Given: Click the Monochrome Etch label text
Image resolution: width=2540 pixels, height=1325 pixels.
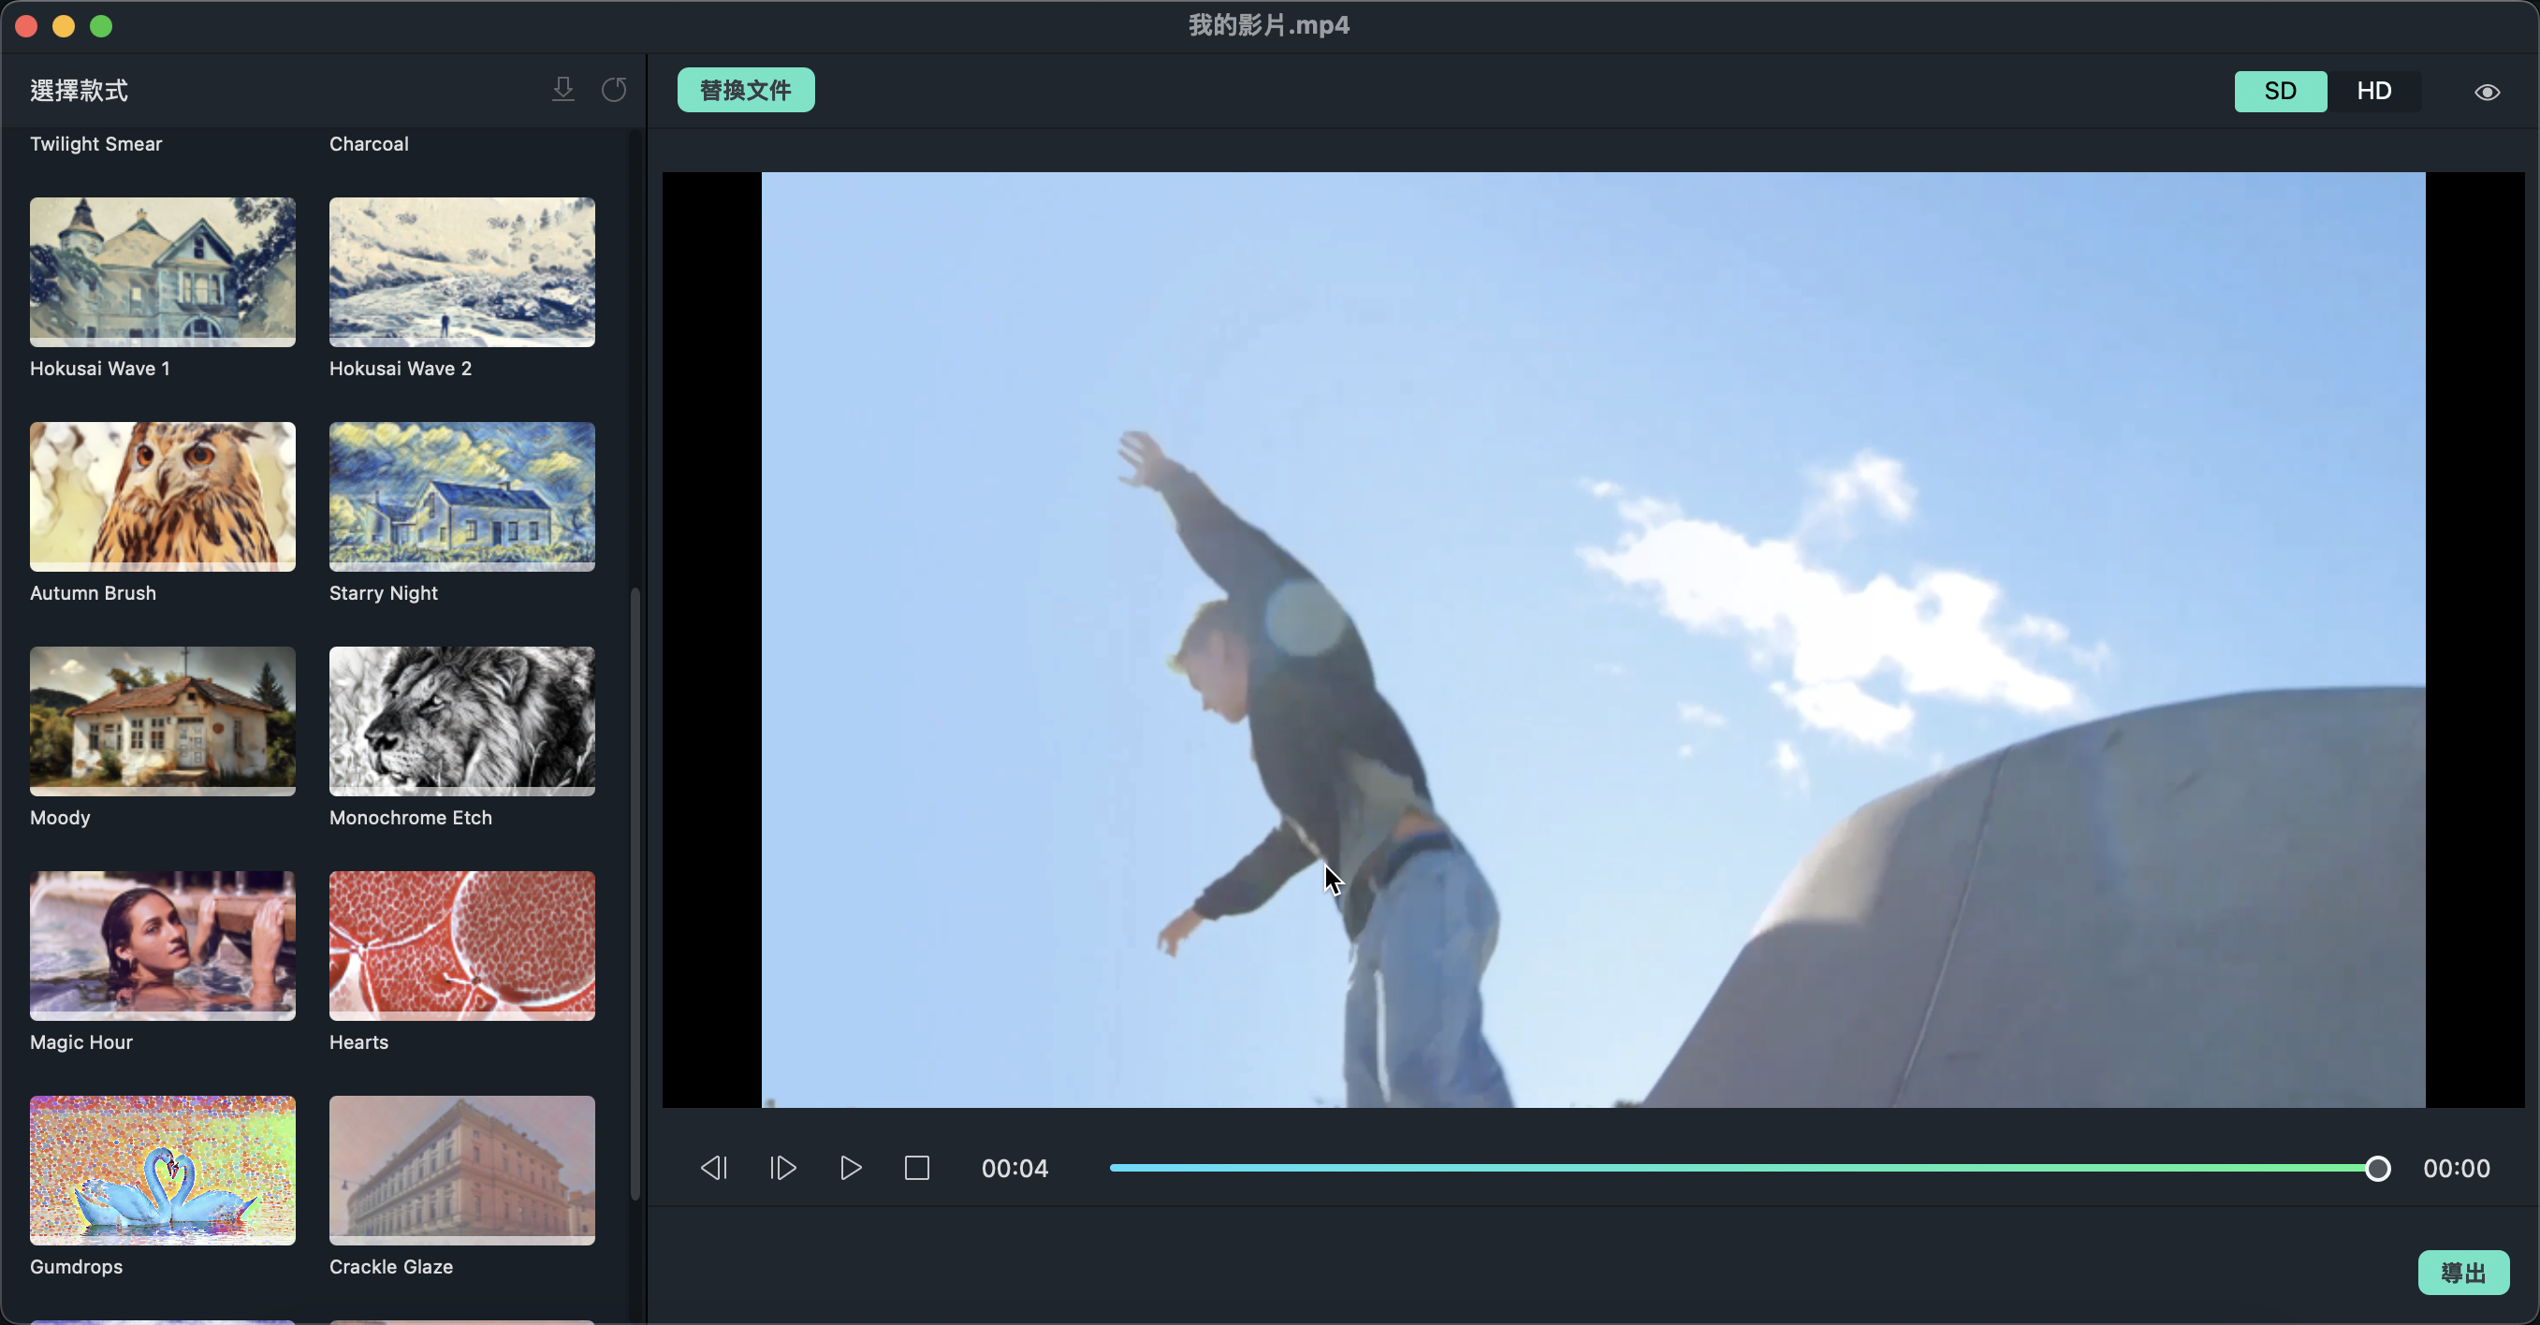Looking at the screenshot, I should click(x=410, y=817).
